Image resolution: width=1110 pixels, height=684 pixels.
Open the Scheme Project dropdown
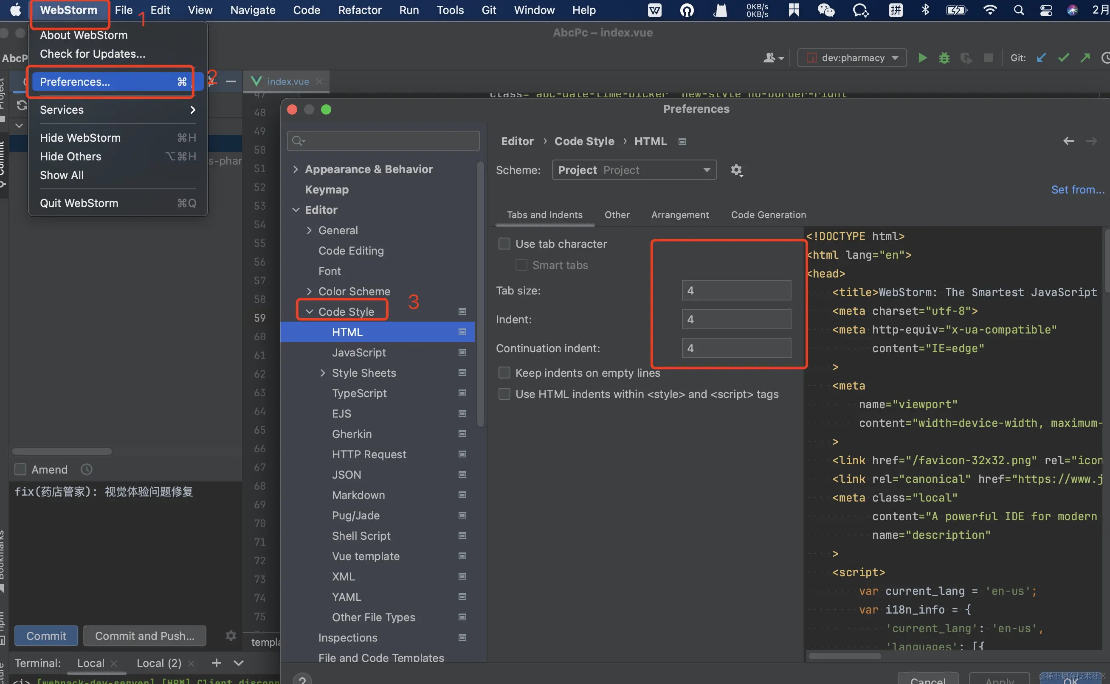tap(634, 170)
